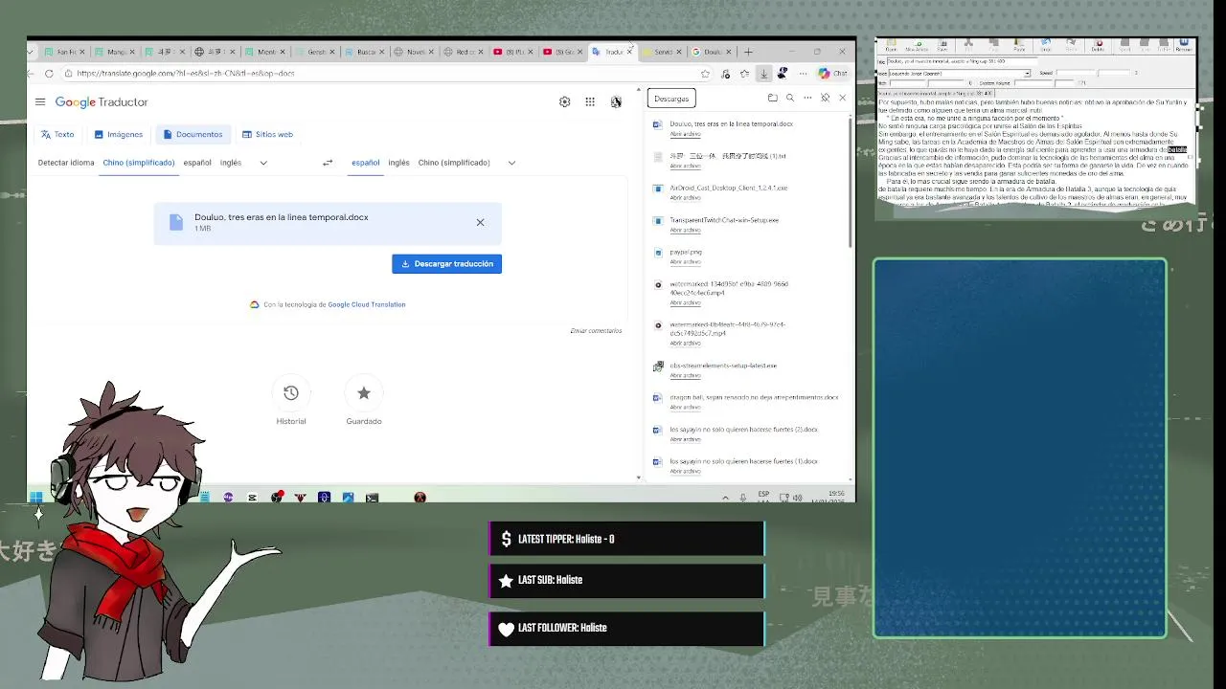Click the Descargas panel vertical scrollbar

click(x=850, y=182)
